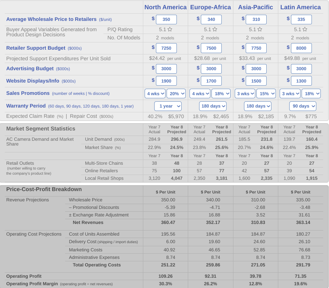The image size is (329, 288).
Task: Click Latin America support per unit $49.88
Action: tap(292, 58)
